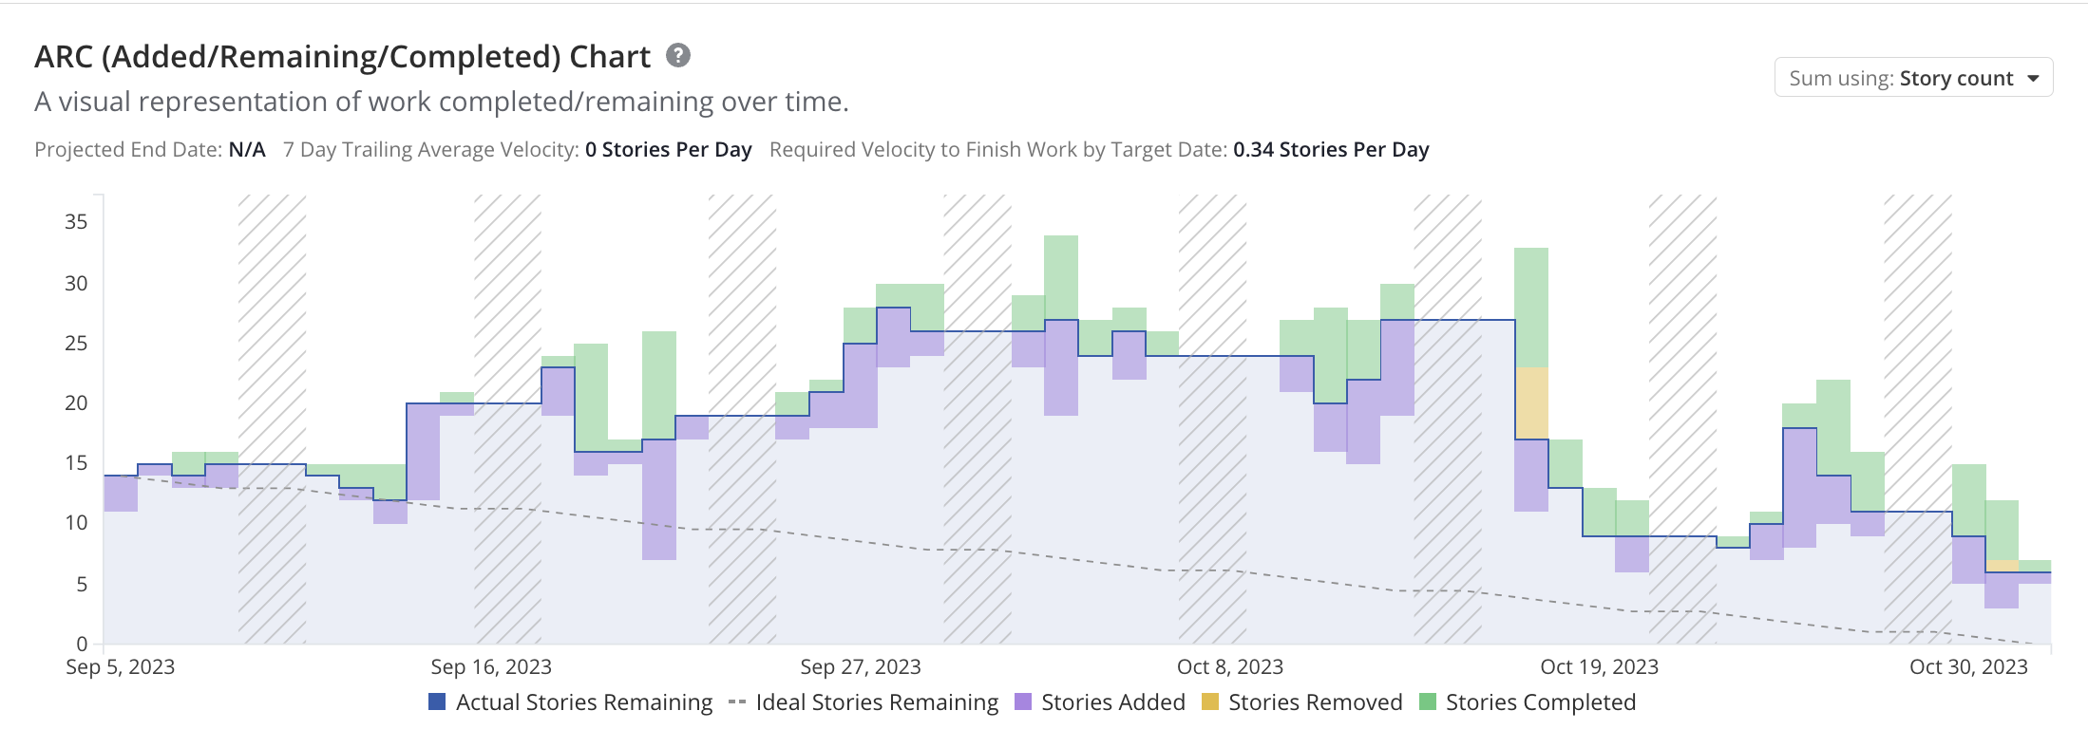Click the 0.34 Stories Per Day value

click(1331, 150)
